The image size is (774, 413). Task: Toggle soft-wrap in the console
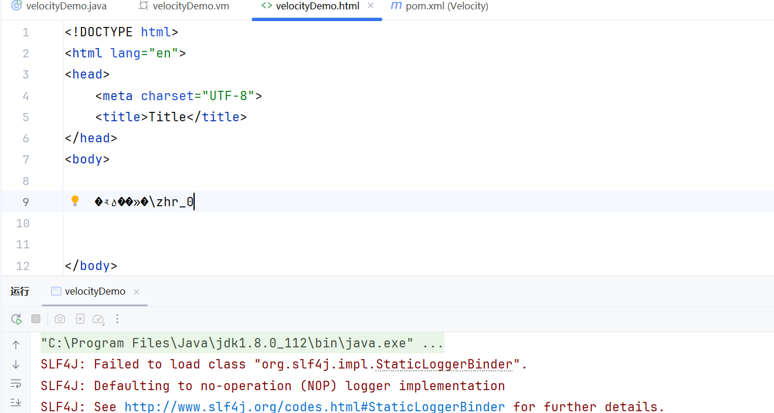[16, 384]
